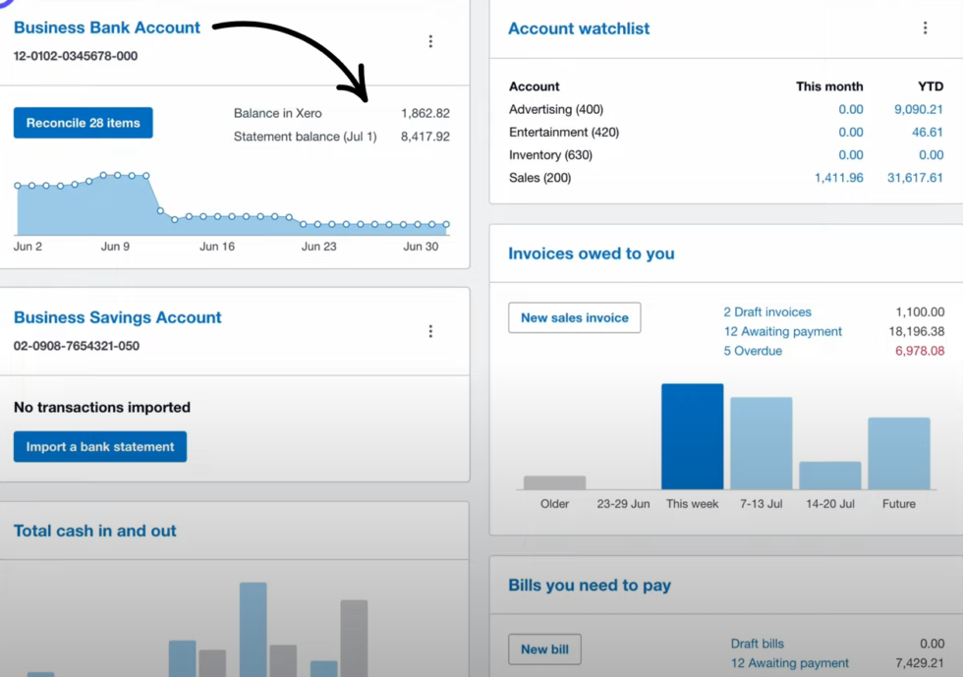Viewport: 963px width, 677px height.
Task: View the 2 Draft invoices
Action: [768, 311]
